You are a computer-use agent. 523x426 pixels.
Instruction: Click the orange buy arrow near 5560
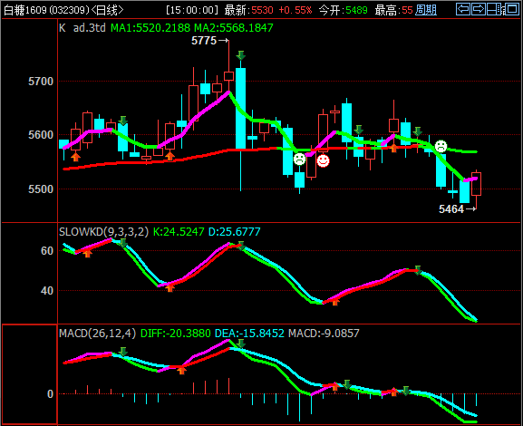76,157
